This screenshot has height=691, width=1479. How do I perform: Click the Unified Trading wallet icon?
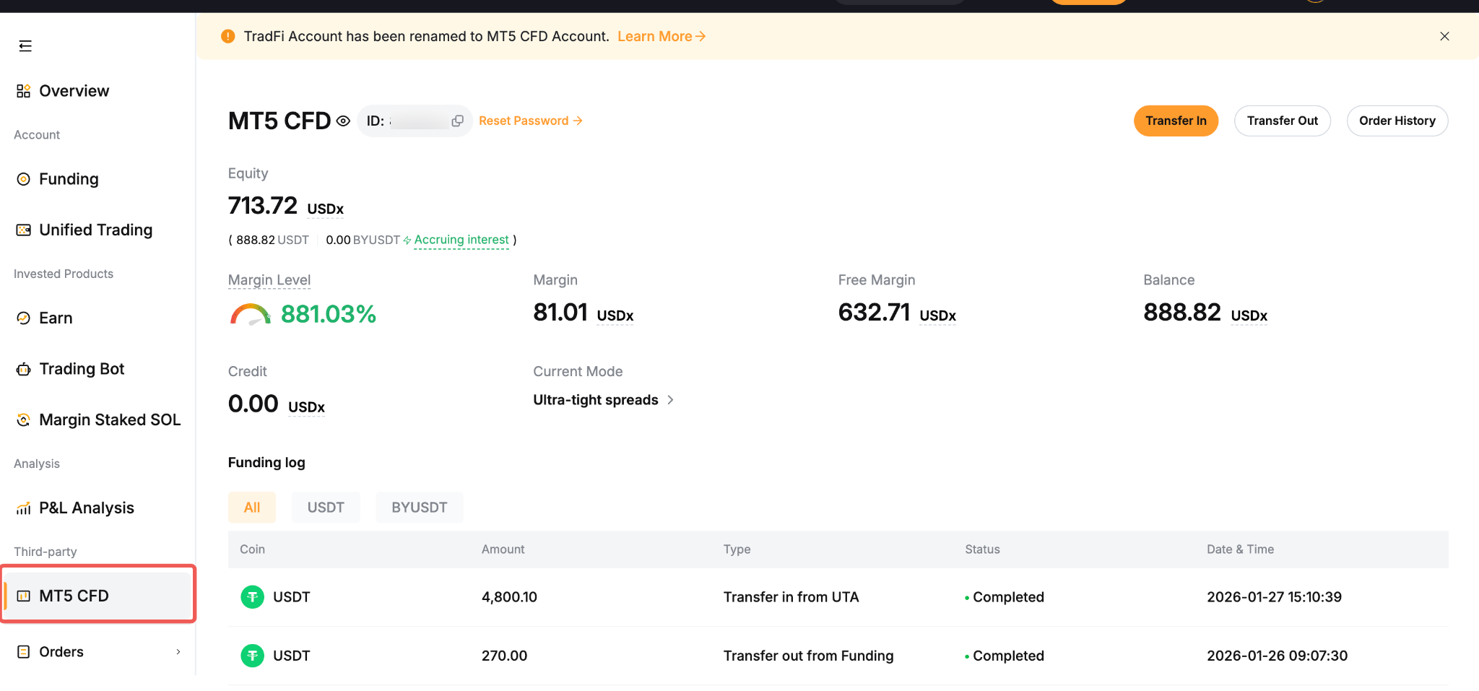24,230
